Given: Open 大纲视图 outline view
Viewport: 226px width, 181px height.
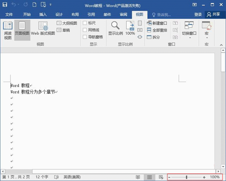Looking at the screenshot, I should tap(67, 23).
